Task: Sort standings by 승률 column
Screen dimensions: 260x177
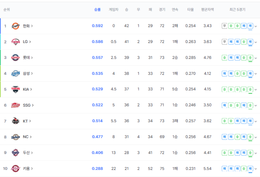Action: (97, 9)
